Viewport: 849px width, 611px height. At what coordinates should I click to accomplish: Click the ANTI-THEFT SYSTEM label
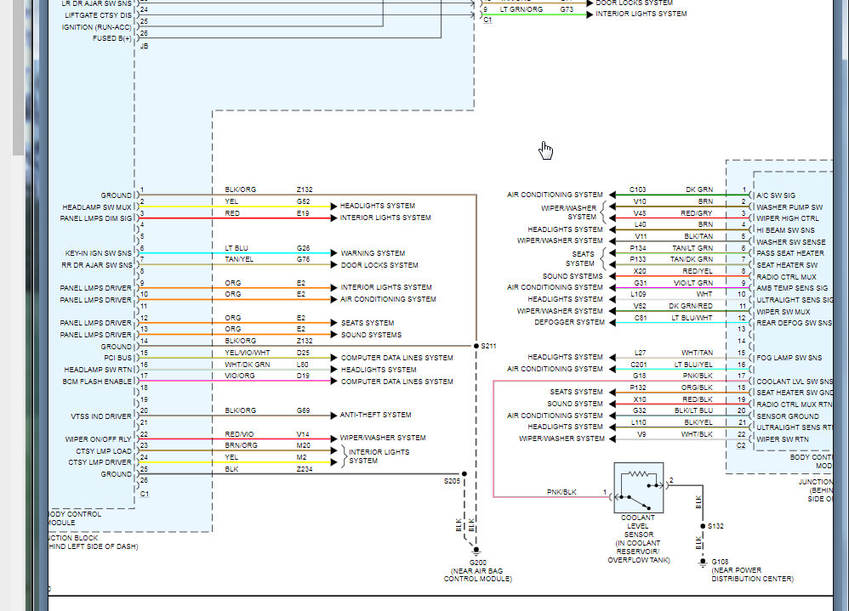click(x=375, y=415)
